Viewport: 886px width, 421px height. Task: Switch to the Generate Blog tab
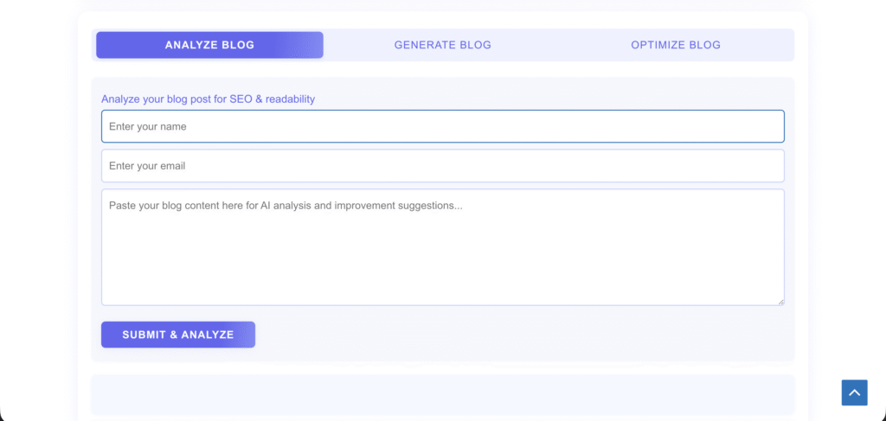tap(442, 45)
